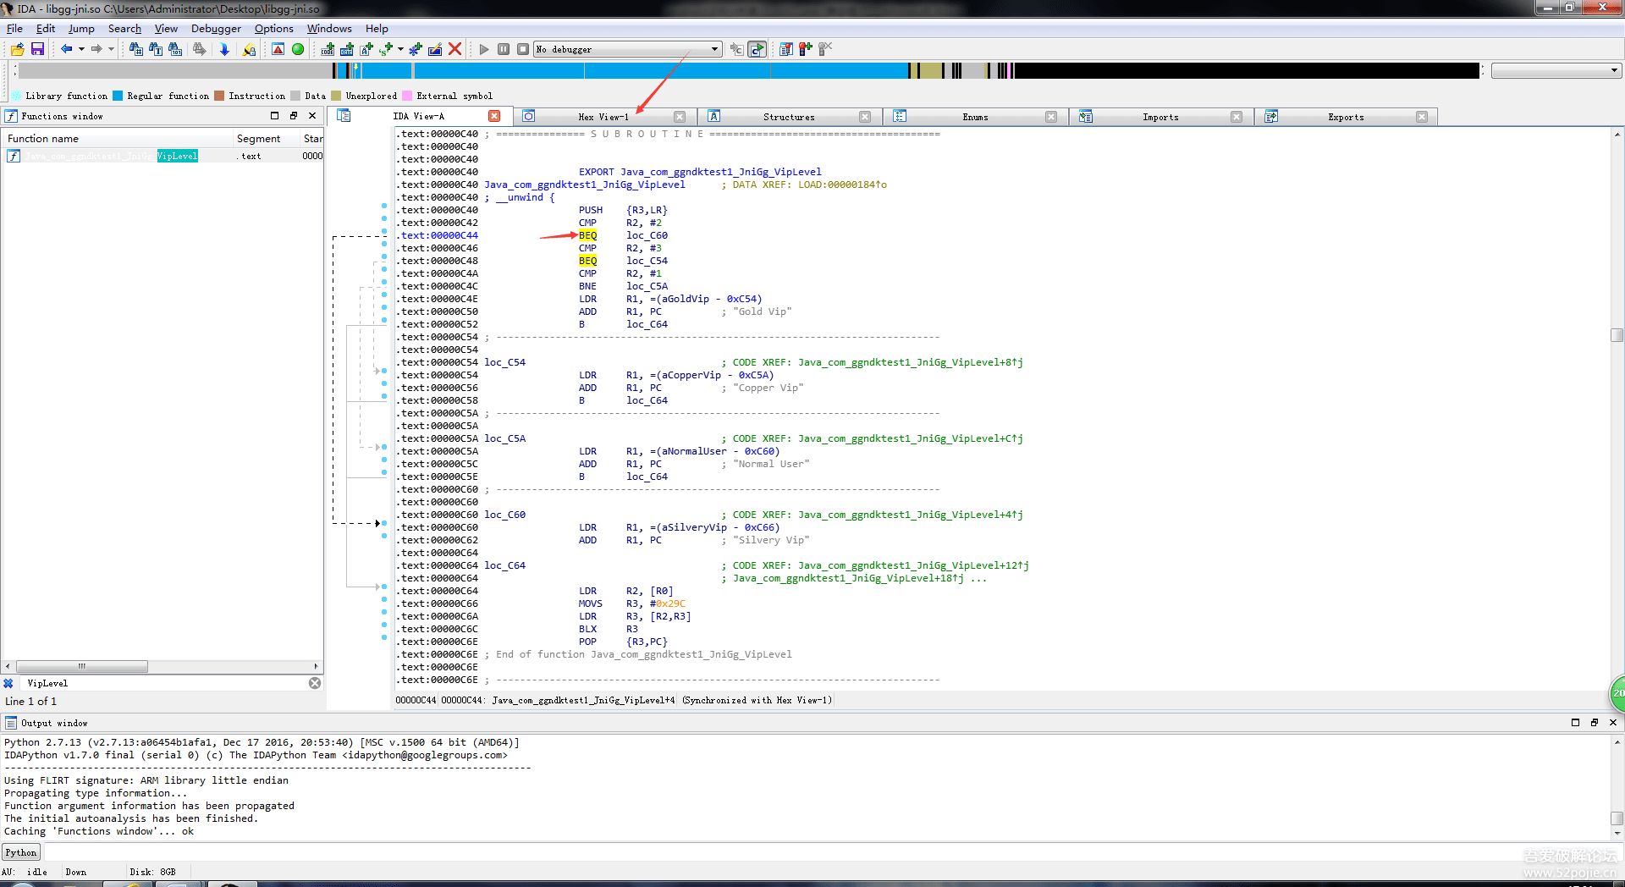Open the small dropdown beside the structure icon
This screenshot has height=887, width=1625.
(x=400, y=49)
